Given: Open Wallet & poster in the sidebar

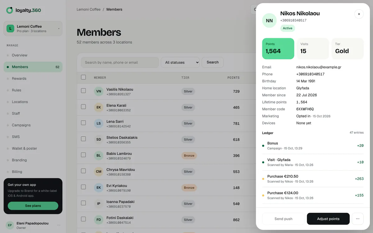Looking at the screenshot, I should pyautogui.click(x=33, y=148).
